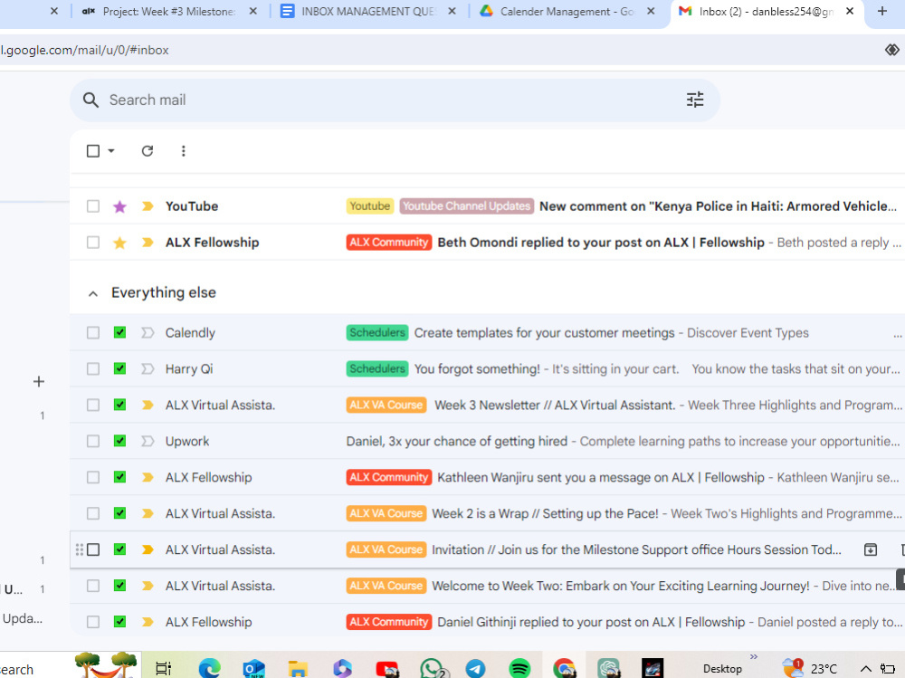
Task: Toggle green check star on Calendly email
Action: point(119,332)
